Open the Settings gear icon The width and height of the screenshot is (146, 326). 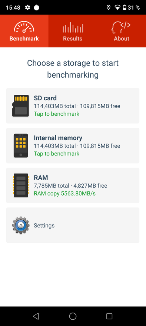[x=20, y=225]
